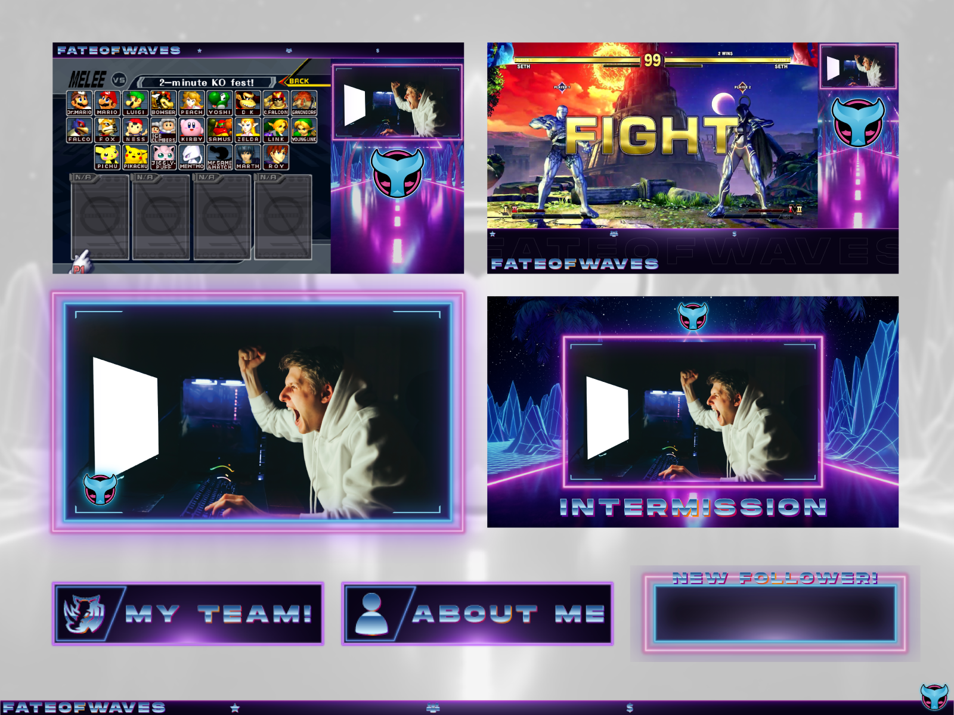Choose Luigi from the character grid

[x=135, y=103]
